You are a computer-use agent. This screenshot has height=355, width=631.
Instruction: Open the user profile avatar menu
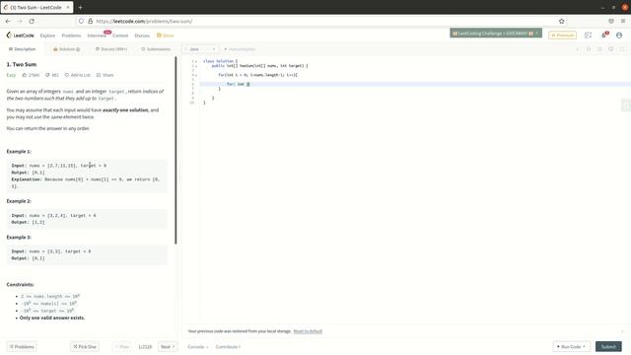click(619, 35)
